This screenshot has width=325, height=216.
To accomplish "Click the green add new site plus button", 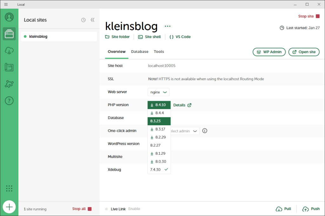I will point(9,207).
